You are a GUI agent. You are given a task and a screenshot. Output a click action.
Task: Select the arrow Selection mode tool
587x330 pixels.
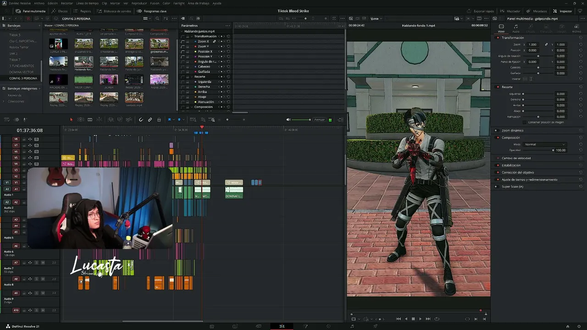(x=71, y=120)
